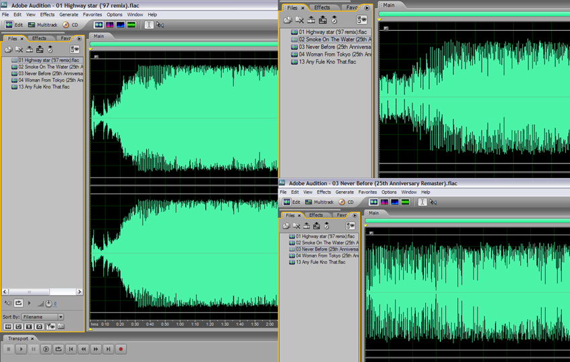Screen dimensions: 570x362
Task: Select 01 Highway star file in Never Before window
Action: (322, 236)
